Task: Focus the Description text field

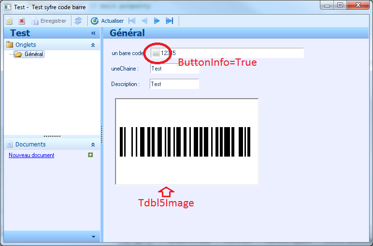Action: 174,84
